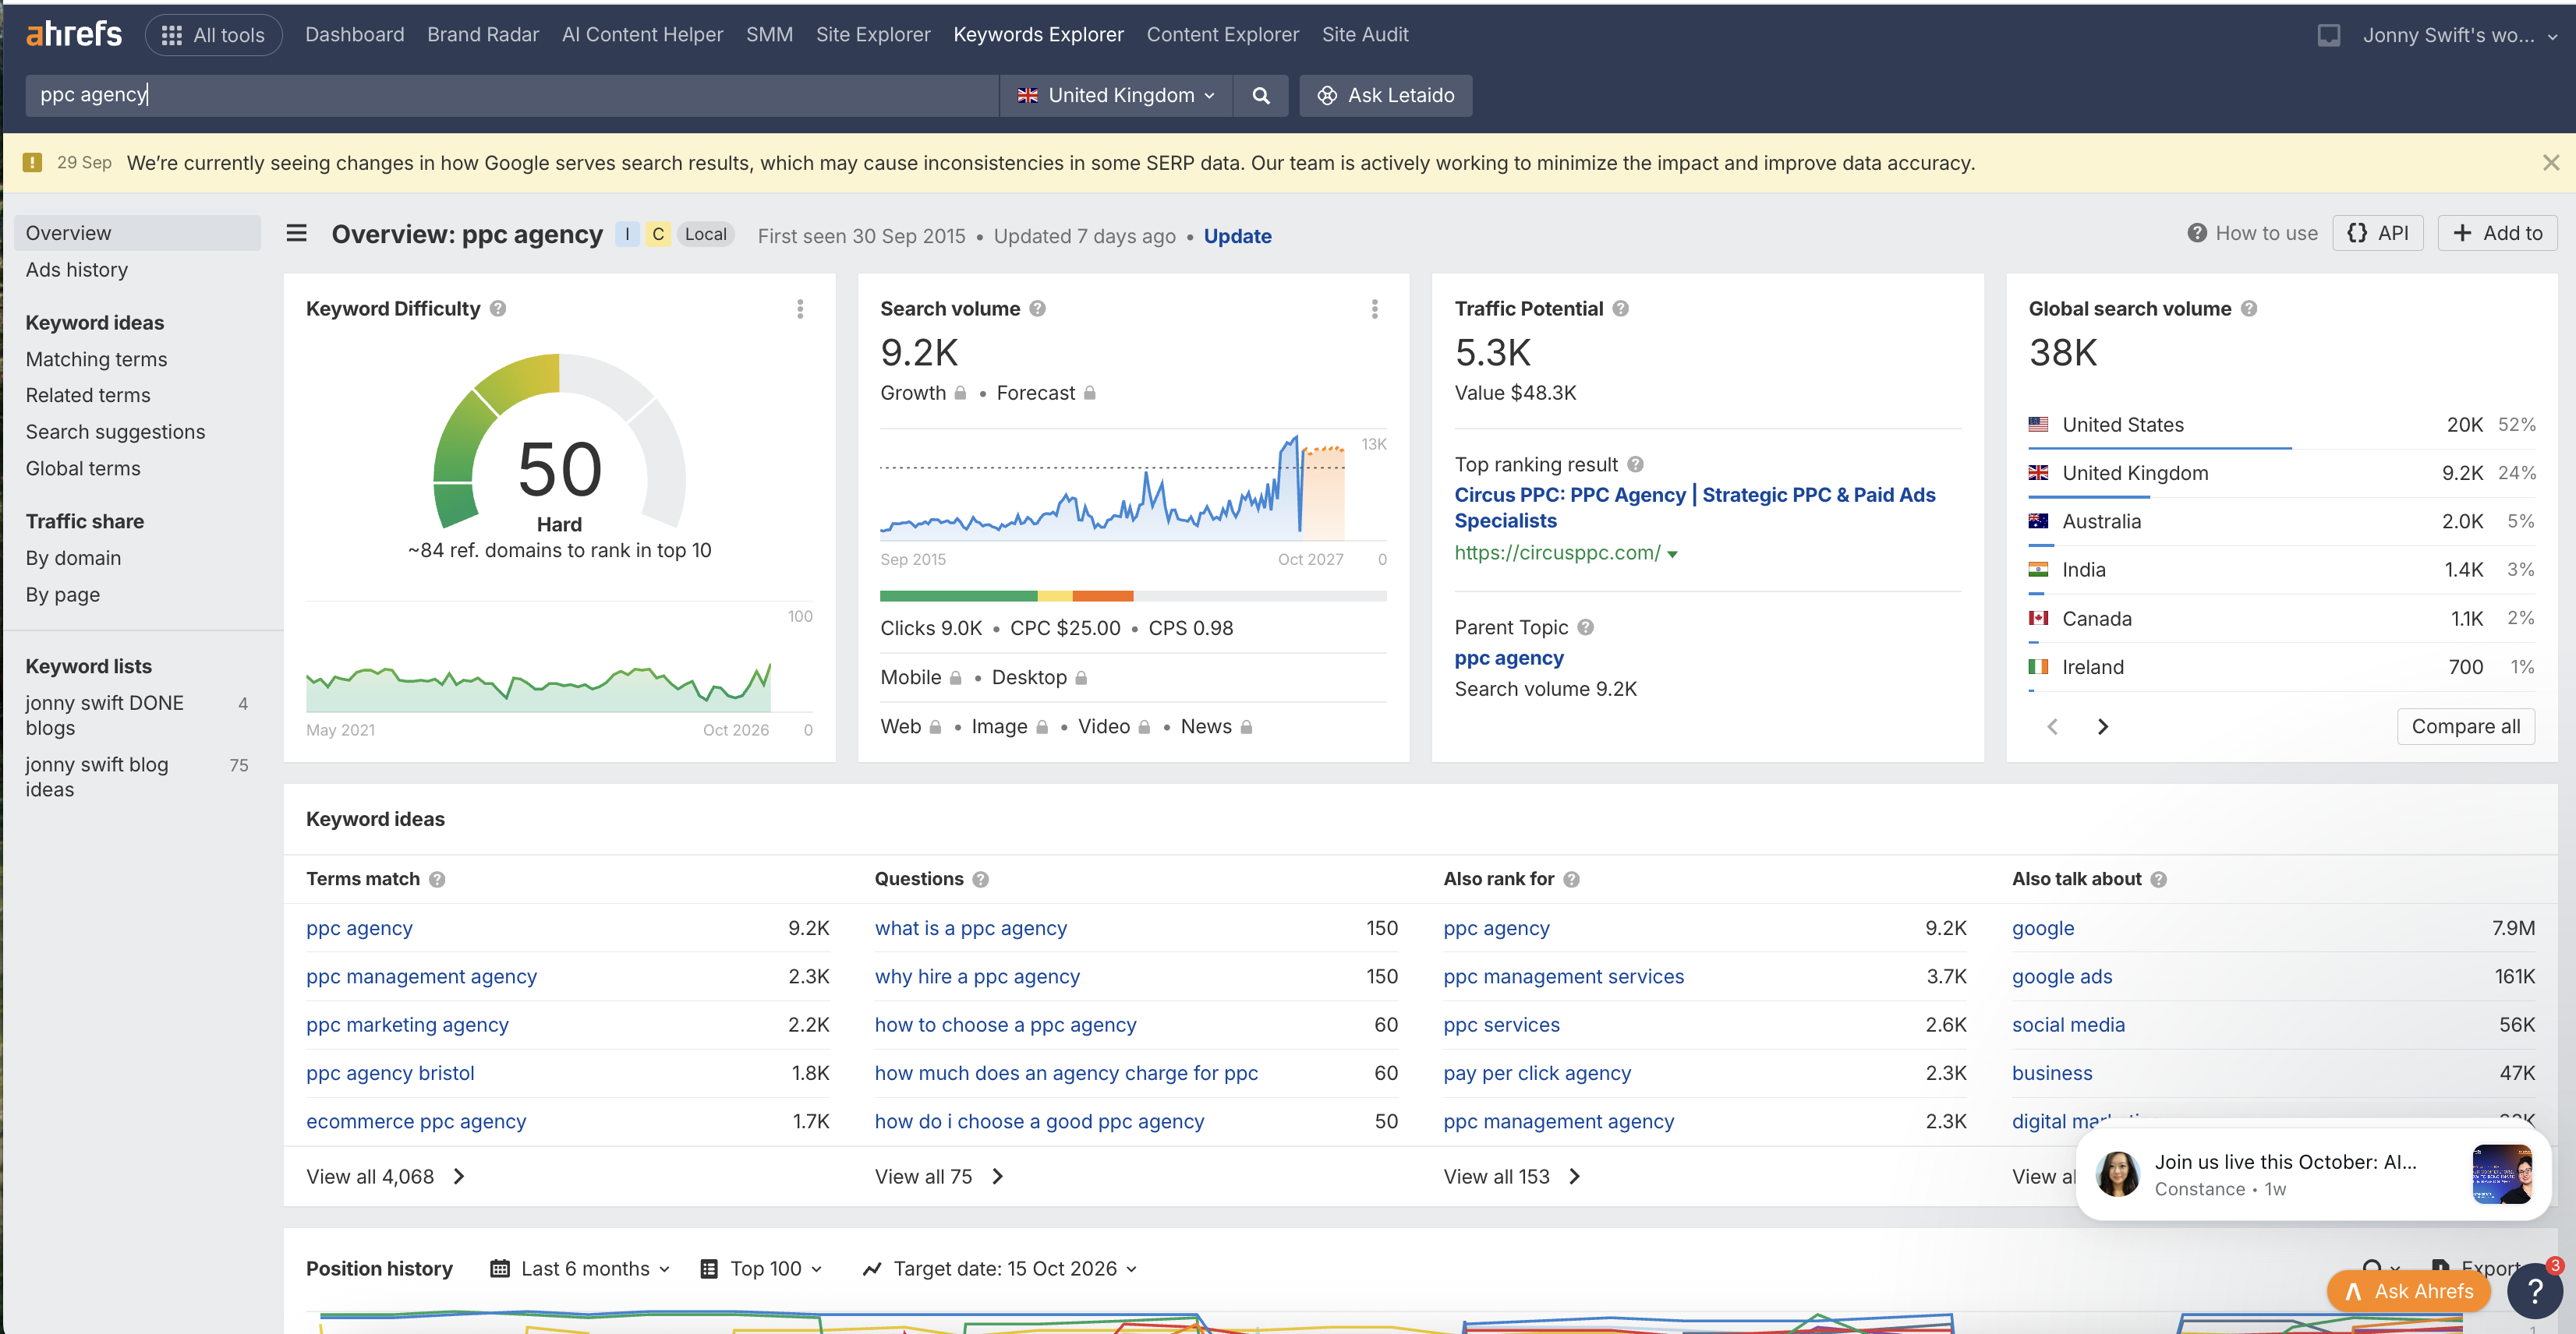The image size is (2576, 1334).
Task: Click help icon next to Top ranking result
Action: tap(1635, 464)
